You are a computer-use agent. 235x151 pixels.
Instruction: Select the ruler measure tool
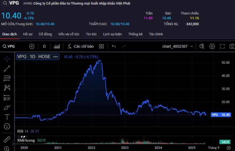[7, 139]
